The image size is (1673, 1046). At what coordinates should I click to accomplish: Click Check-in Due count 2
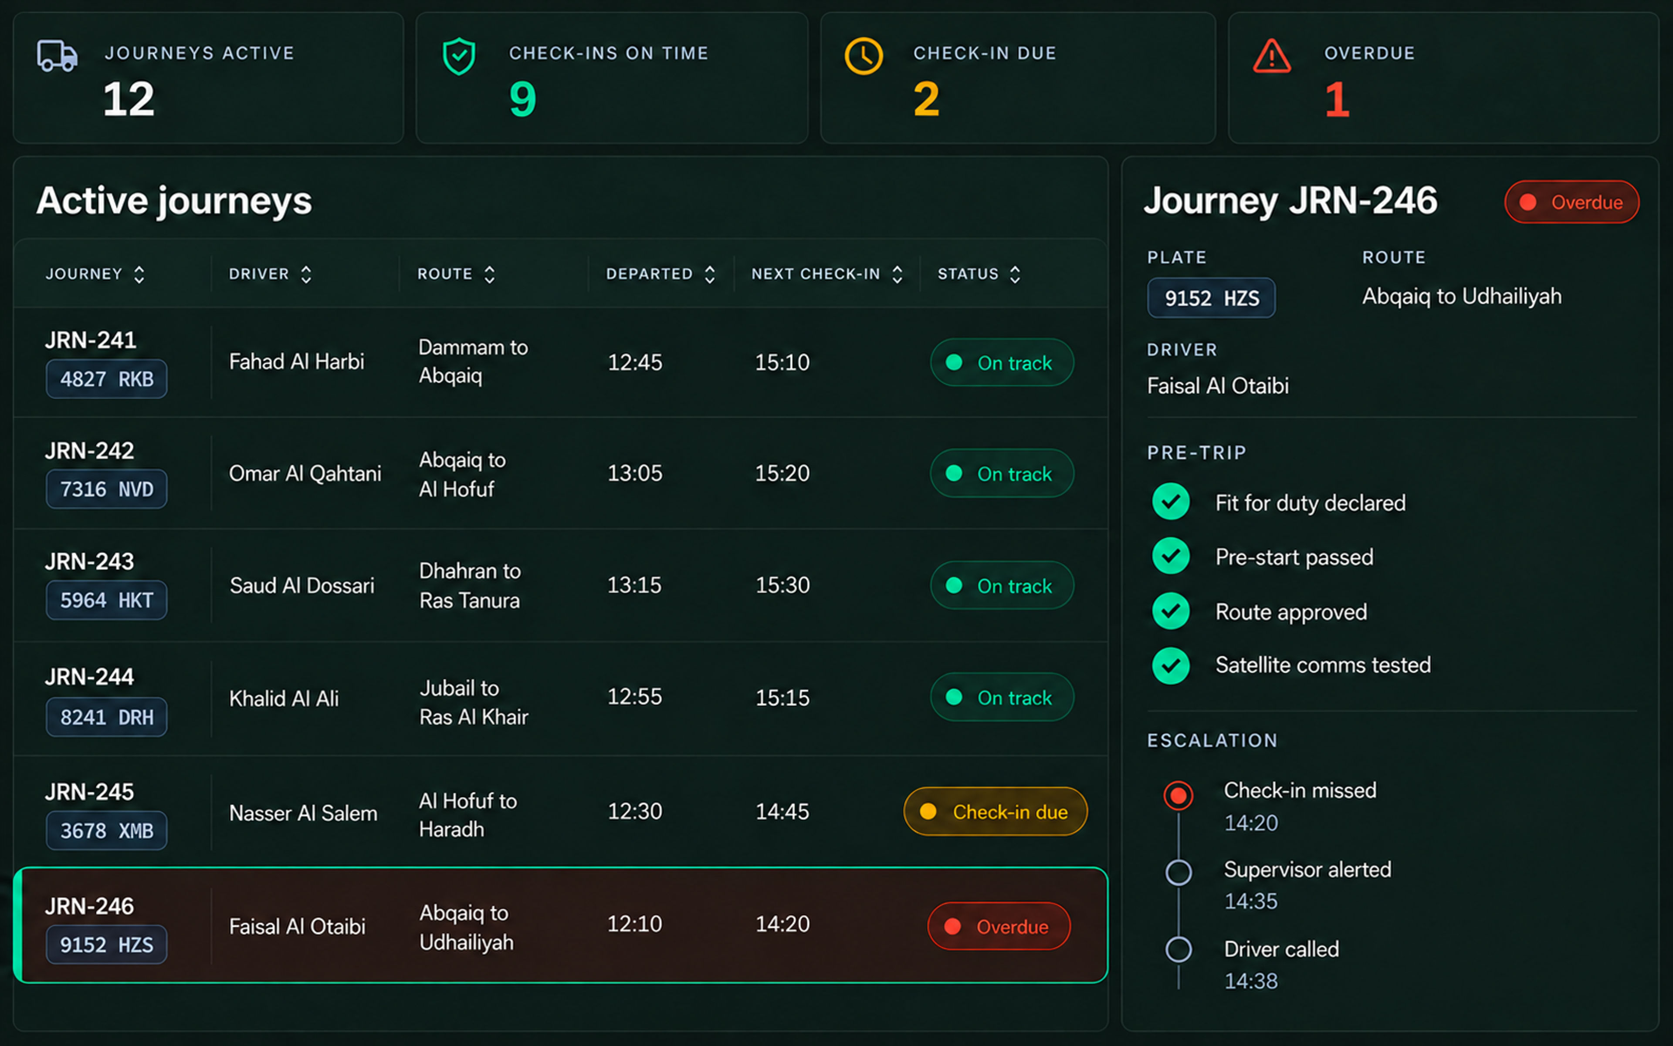(x=926, y=99)
